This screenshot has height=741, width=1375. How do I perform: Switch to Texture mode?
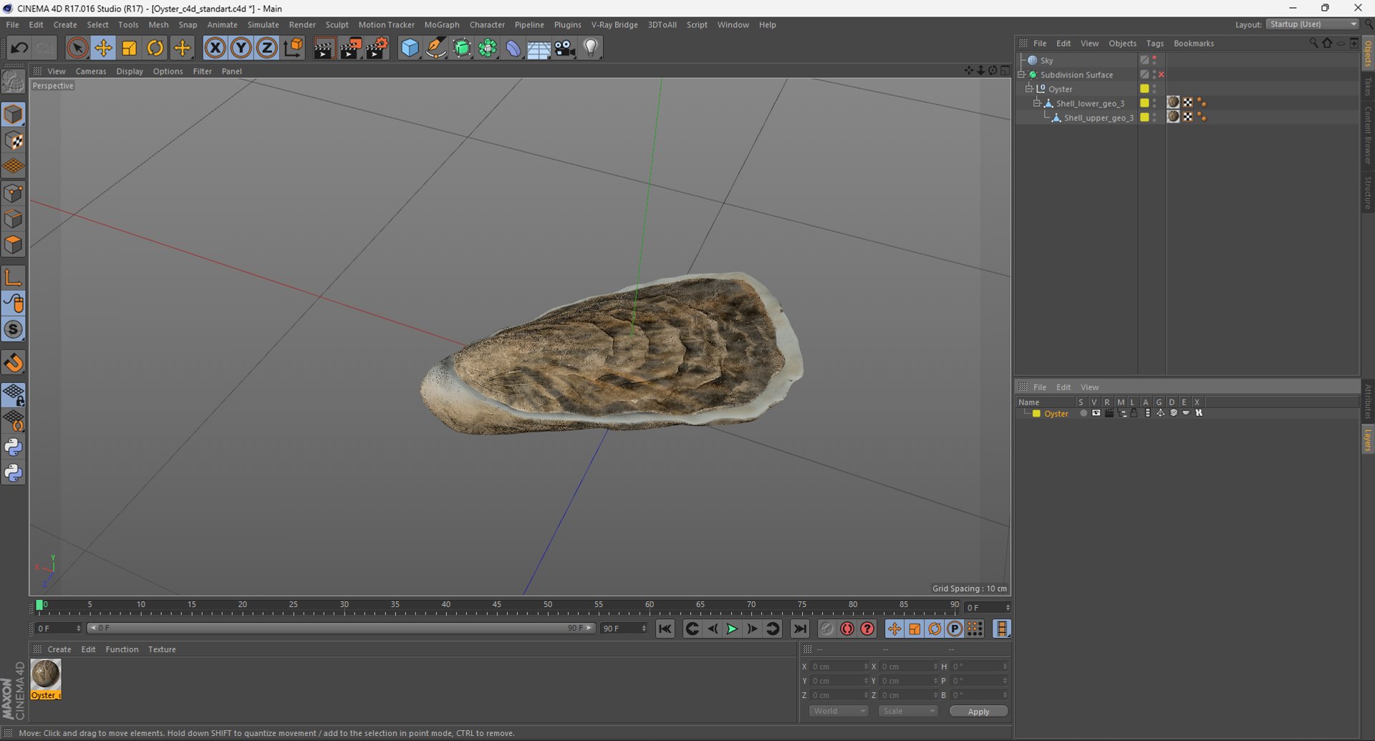pos(13,141)
